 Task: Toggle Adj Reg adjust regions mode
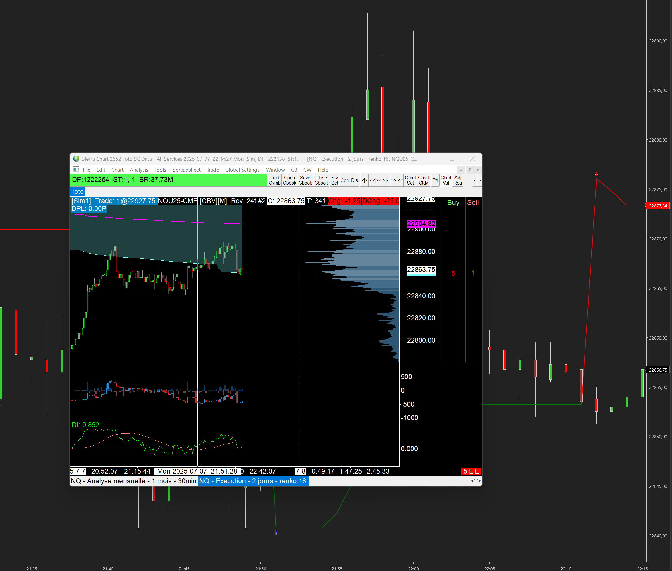[x=458, y=180]
